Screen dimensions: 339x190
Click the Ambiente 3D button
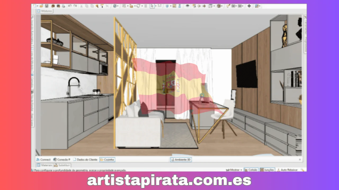pos(181,160)
